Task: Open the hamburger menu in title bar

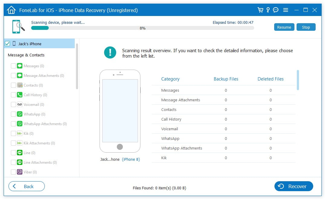Action: (x=286, y=10)
